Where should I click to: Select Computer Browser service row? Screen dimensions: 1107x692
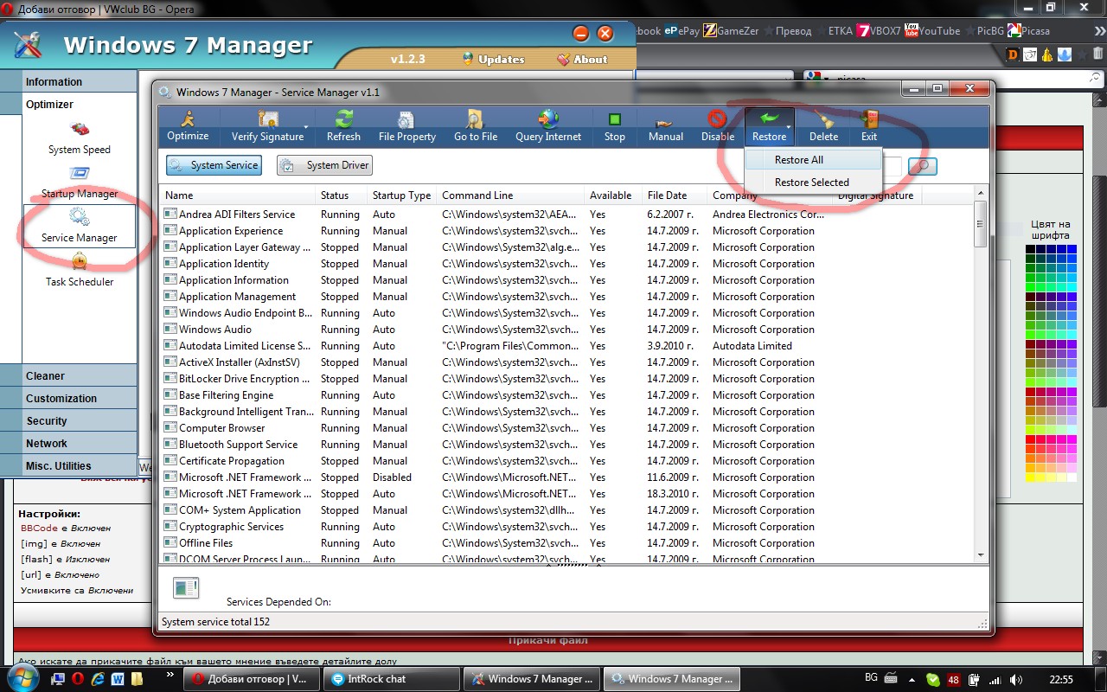point(566,428)
